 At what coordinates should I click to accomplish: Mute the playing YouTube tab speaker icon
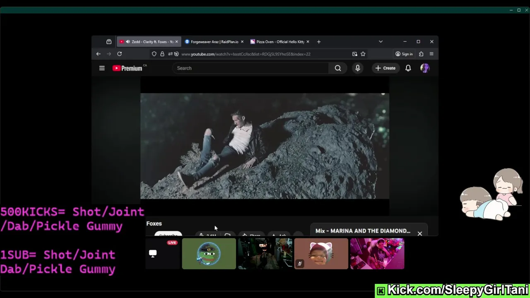click(x=128, y=42)
